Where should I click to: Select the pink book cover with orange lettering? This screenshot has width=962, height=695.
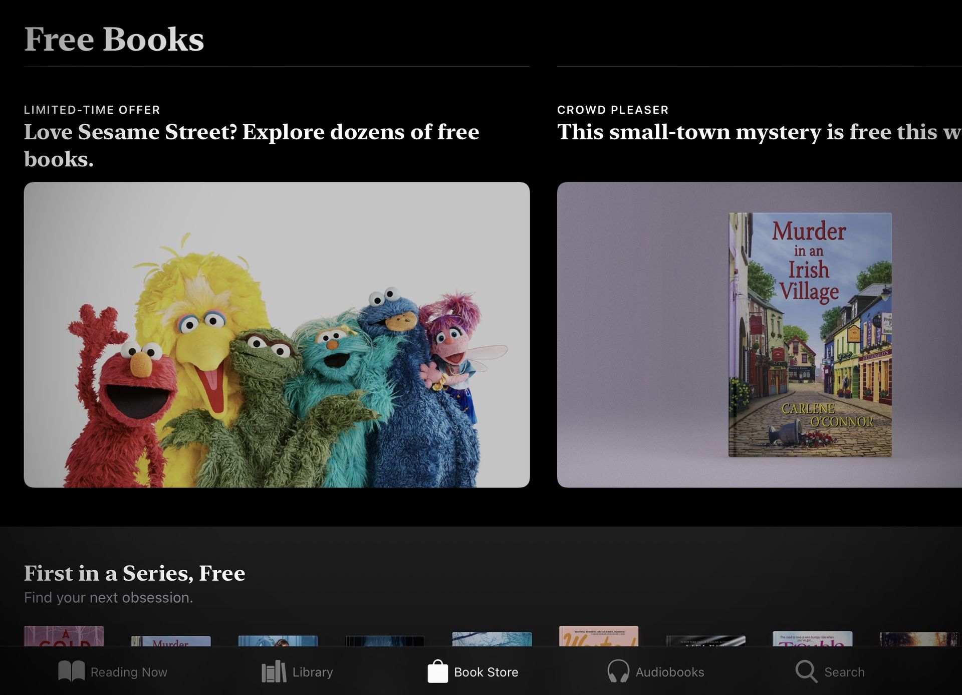tap(598, 636)
